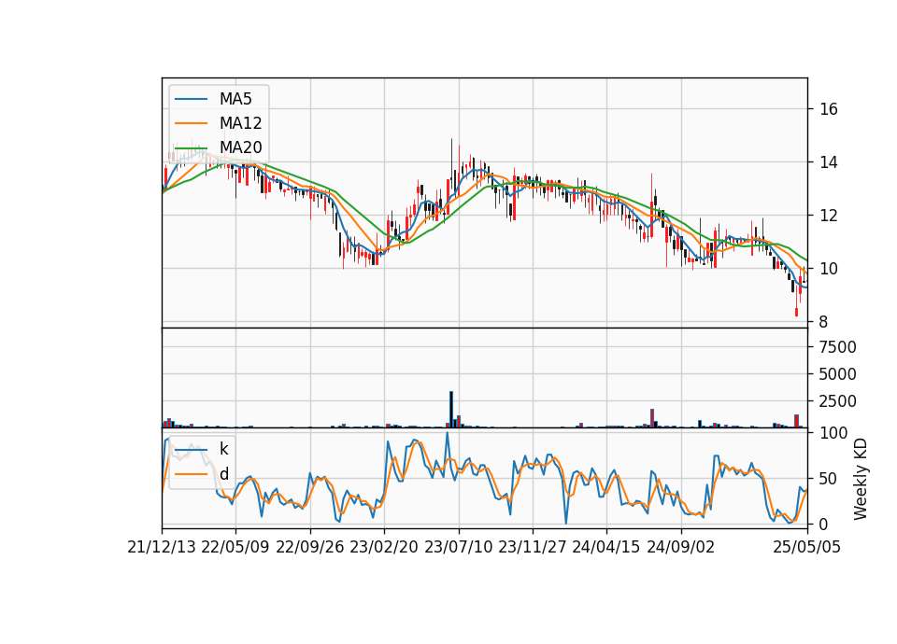Image resolution: width=897 pixels, height=644 pixels.
Task: Click the volume axis value 5000
Action: [x=838, y=374]
